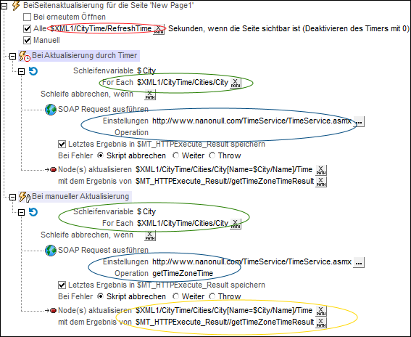411x337 pixels.
Task: Select 'Throw' radio in timer section
Action: [x=212, y=155]
